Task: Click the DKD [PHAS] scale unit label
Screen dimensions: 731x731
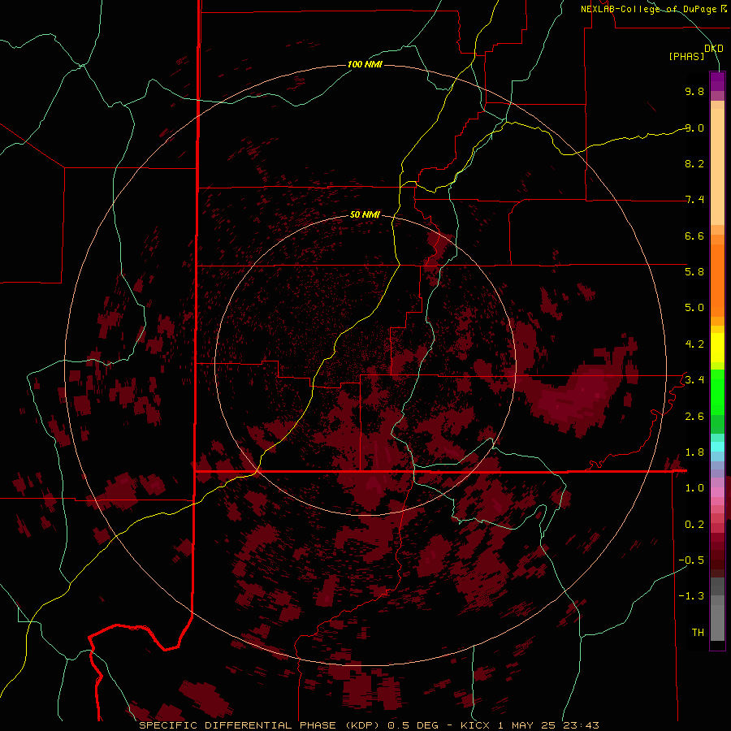Action: coord(694,52)
